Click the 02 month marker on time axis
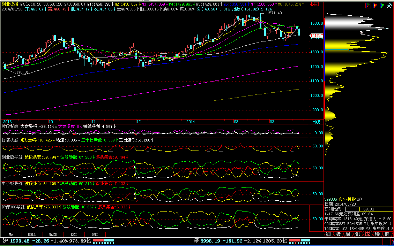The height and width of the screenshot is (246, 394). 236,122
